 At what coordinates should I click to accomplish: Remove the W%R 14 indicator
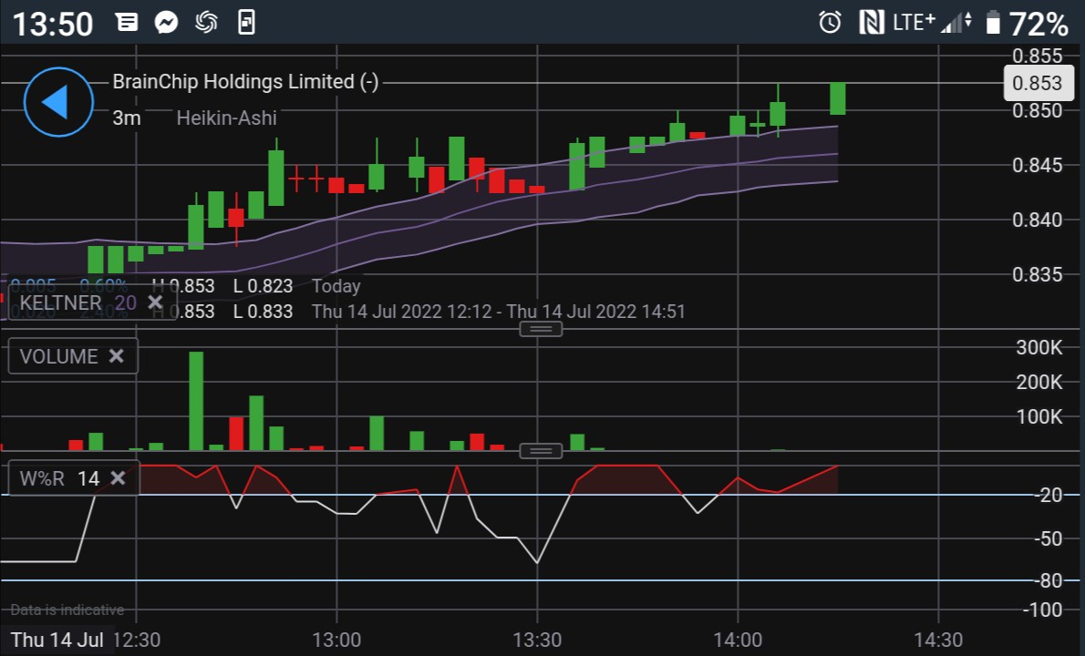[x=118, y=478]
